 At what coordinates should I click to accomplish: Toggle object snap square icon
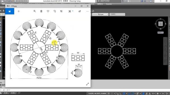click(x=133, y=93)
